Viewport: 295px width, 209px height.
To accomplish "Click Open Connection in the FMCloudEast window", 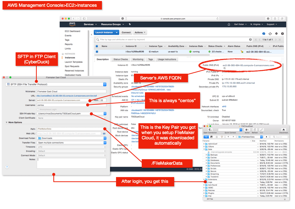I will [x=210, y=130].
